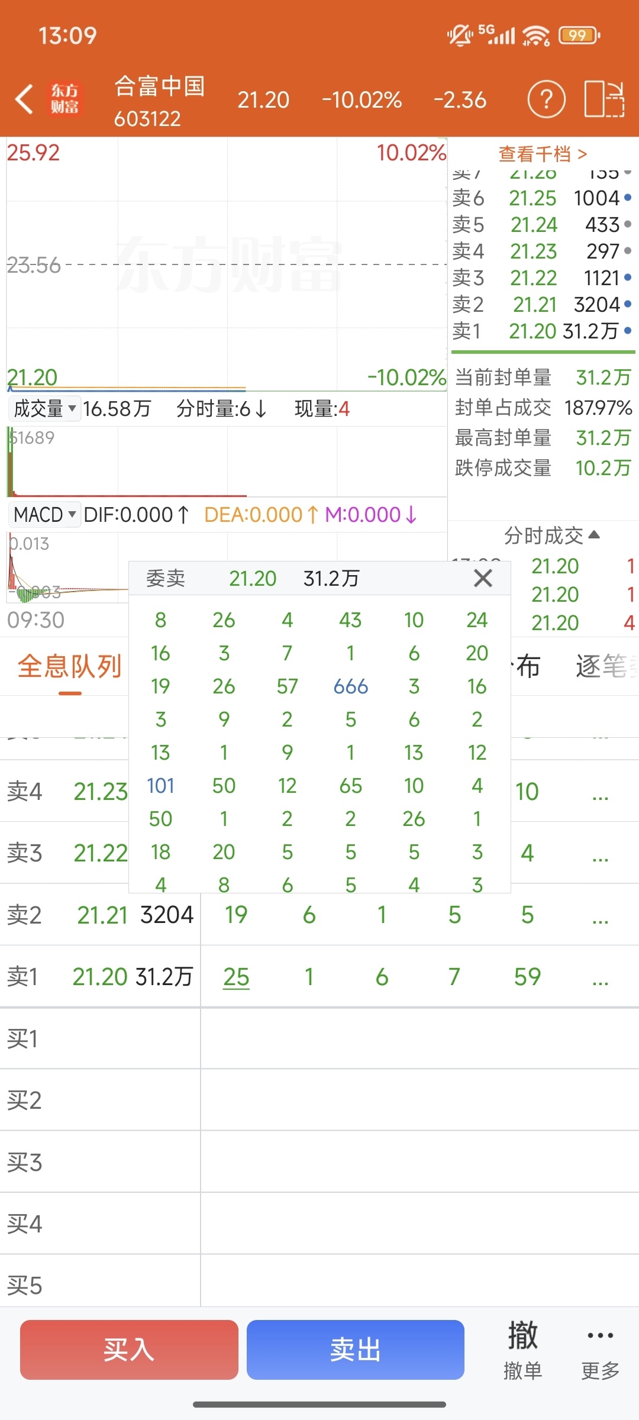
Task: Tap the battery indicator in status bar
Action: click(x=579, y=35)
